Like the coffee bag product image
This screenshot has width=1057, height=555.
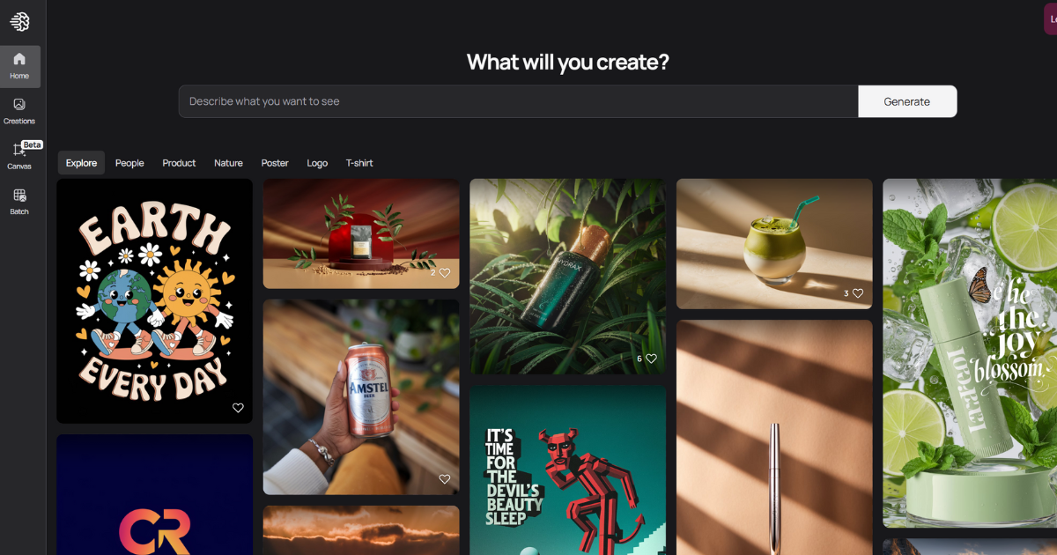[444, 273]
